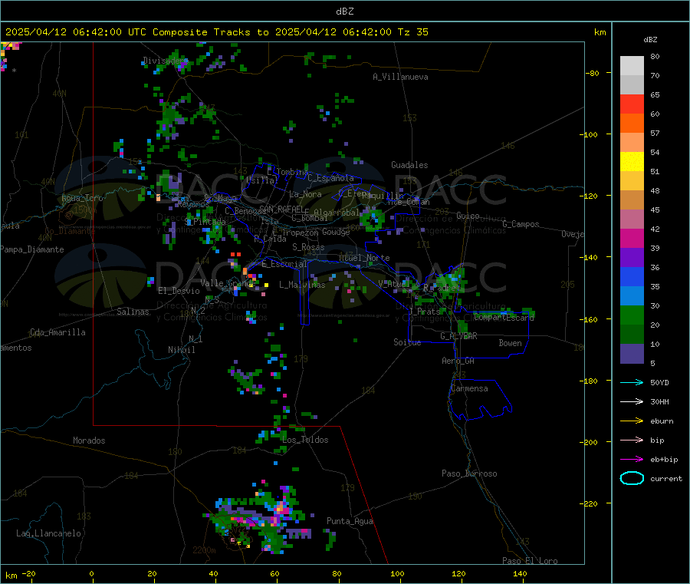Select the salmon 54-57 dBZ band

(632, 143)
